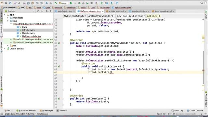Click override gutter marker on line 36
208x117 pixels.
(59, 43)
